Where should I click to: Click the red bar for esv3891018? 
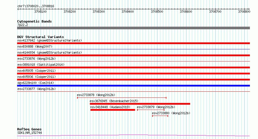pyautogui.click(x=133, y=67)
